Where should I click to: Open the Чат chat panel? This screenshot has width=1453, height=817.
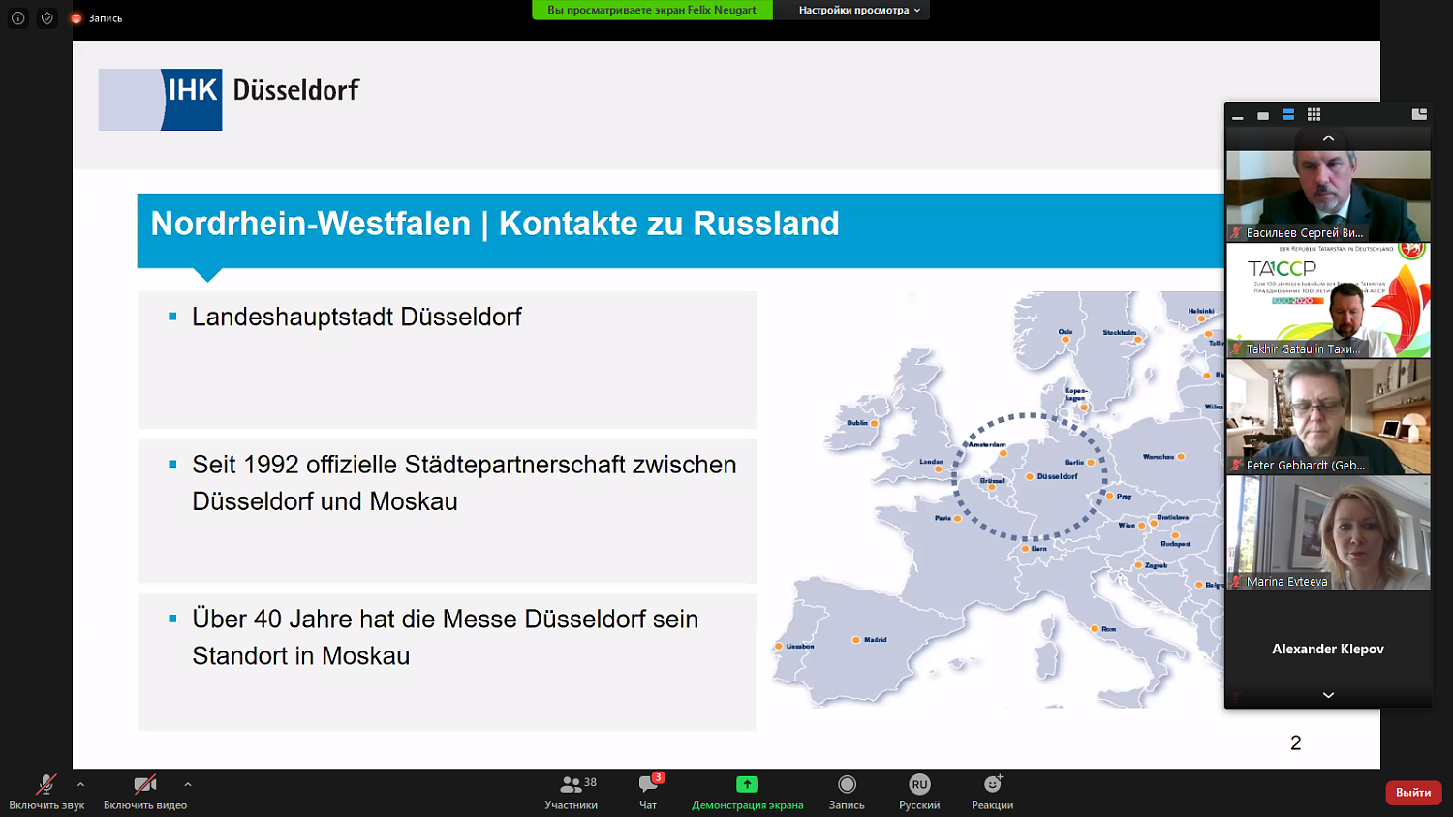tap(648, 792)
